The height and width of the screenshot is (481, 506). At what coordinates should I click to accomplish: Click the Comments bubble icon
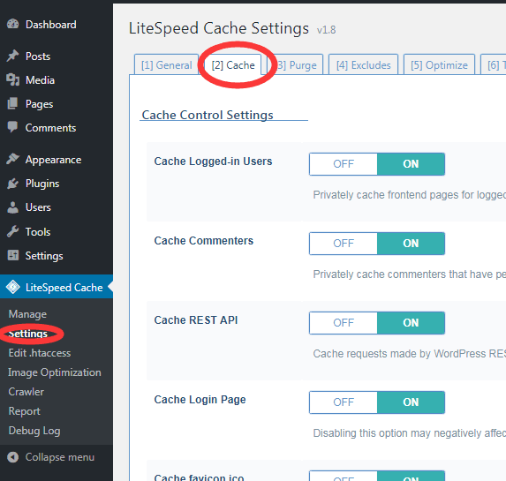tap(12, 127)
